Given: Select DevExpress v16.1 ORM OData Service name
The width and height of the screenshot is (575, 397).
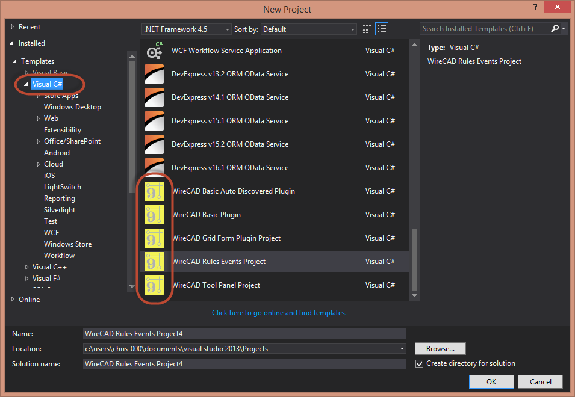Looking at the screenshot, I should click(230, 168).
